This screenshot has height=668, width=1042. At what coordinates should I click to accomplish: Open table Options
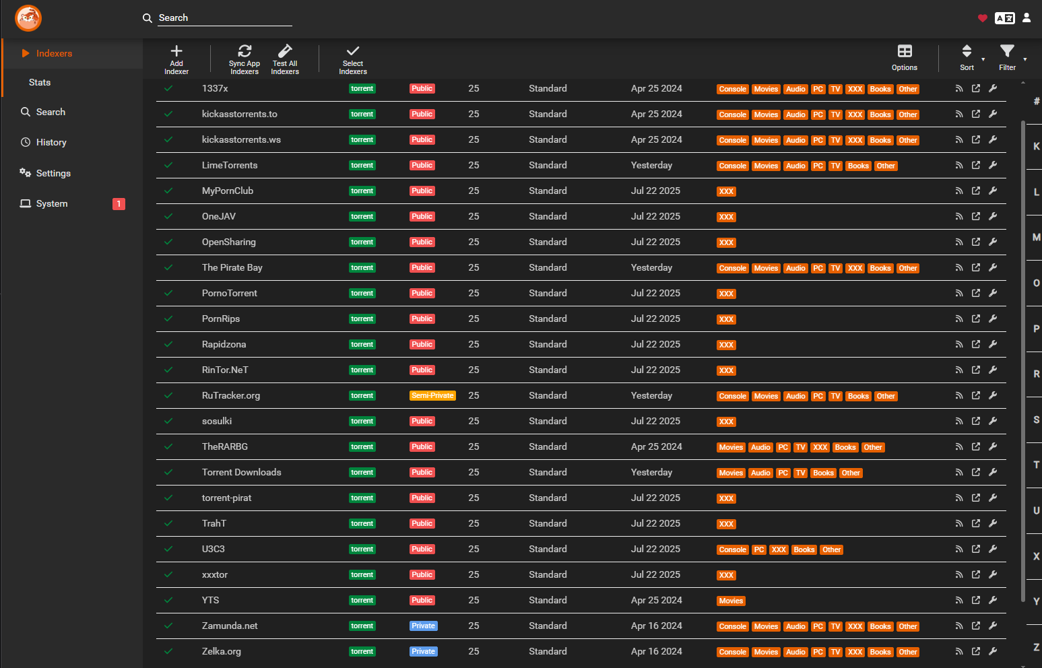pyautogui.click(x=905, y=58)
